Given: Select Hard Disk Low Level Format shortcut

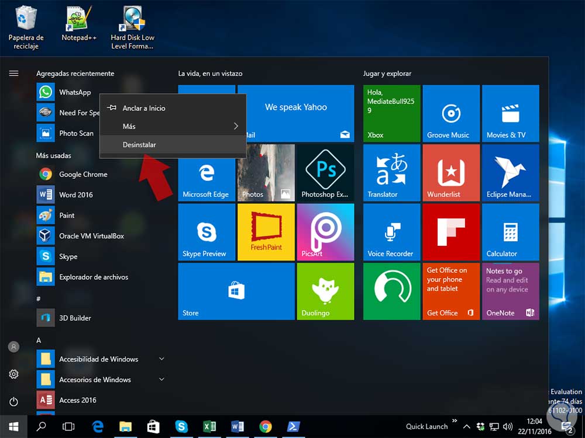Looking at the screenshot, I should coord(132,28).
